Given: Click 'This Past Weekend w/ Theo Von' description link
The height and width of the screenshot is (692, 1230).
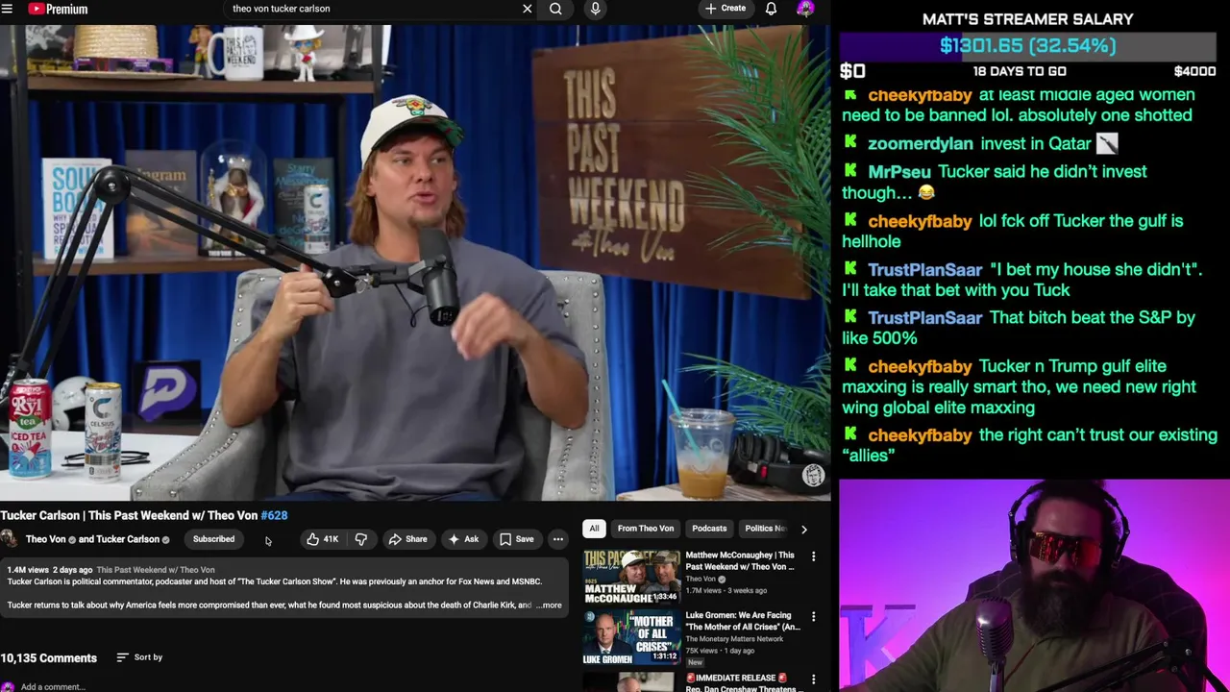Looking at the screenshot, I should 156,570.
